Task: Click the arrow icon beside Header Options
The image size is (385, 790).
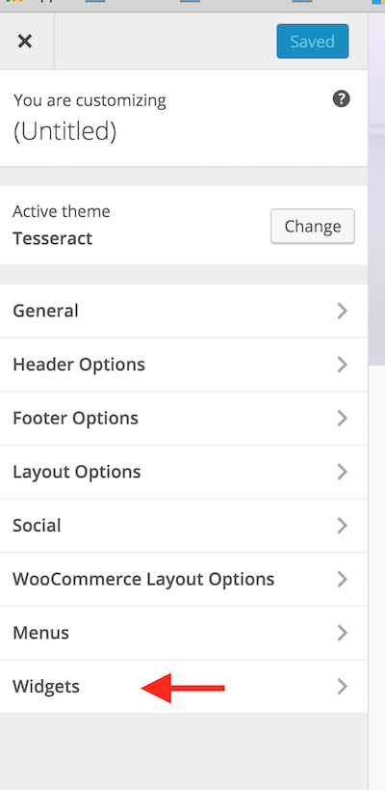Action: click(x=343, y=365)
